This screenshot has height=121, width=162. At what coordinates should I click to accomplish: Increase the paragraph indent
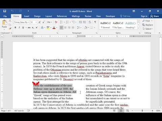84,22
